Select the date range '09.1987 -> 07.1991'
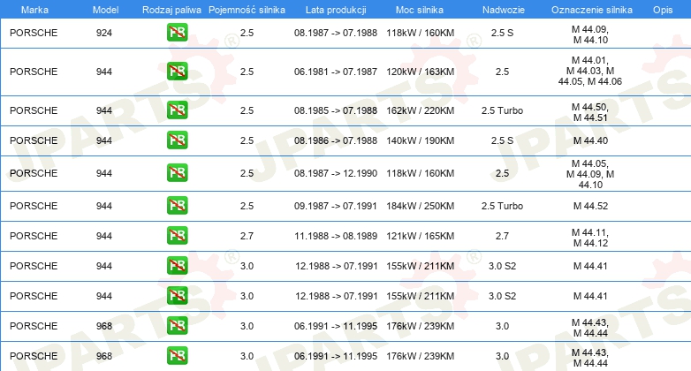Image resolution: width=691 pixels, height=371 pixels. 336,206
